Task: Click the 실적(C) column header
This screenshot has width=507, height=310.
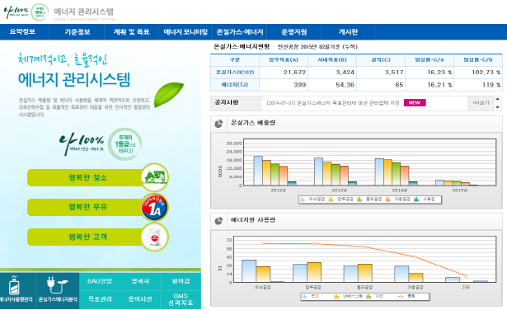Action: [381, 60]
